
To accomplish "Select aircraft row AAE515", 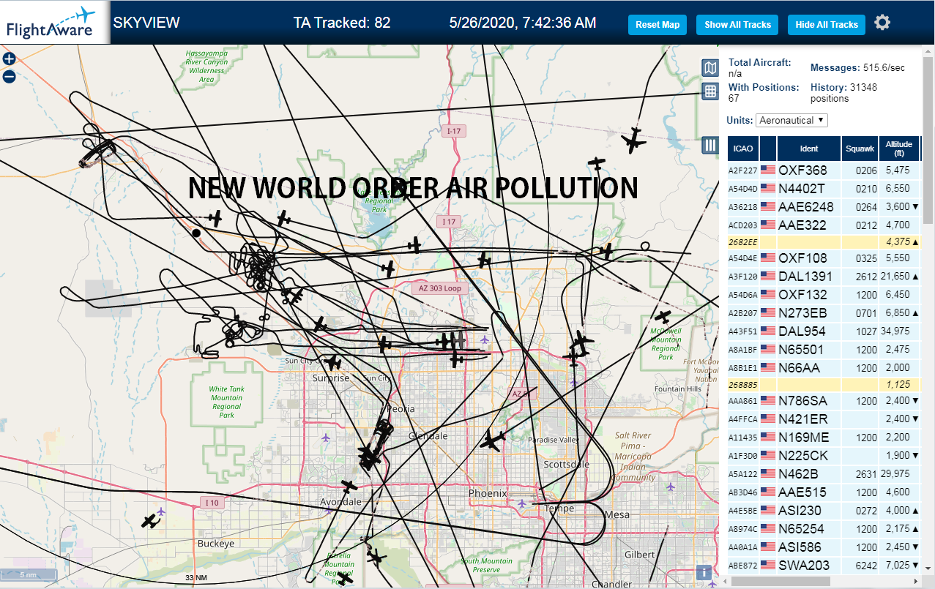I will tap(823, 492).
